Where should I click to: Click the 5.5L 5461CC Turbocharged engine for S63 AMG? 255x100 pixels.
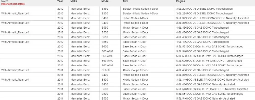pyautogui.click(x=202, y=51)
